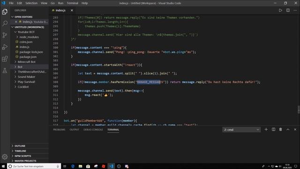The width and height of the screenshot is (300, 169).
Task: Open the Run menu
Action: pos(60,3)
